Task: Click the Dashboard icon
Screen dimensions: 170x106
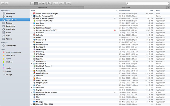Action: click(34, 47)
